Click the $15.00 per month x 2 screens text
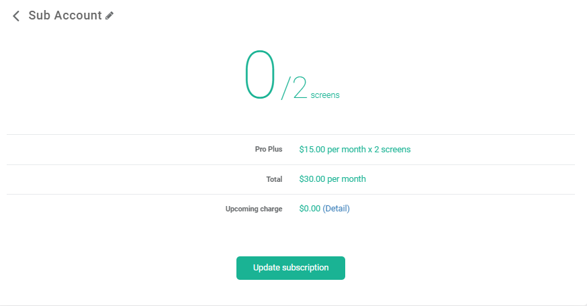The image size is (587, 306). pos(355,150)
